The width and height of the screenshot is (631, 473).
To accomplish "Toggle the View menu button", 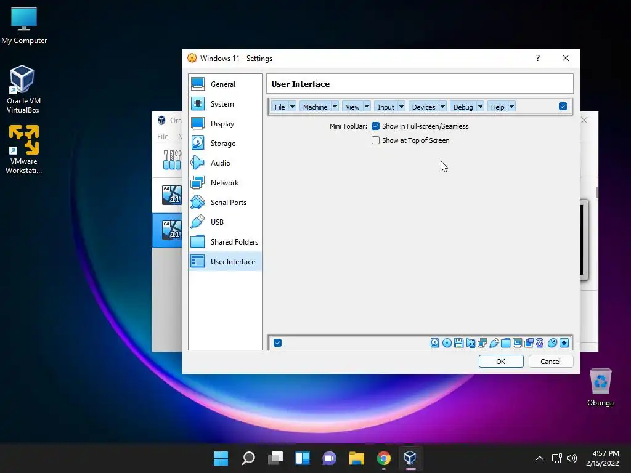I will [352, 107].
